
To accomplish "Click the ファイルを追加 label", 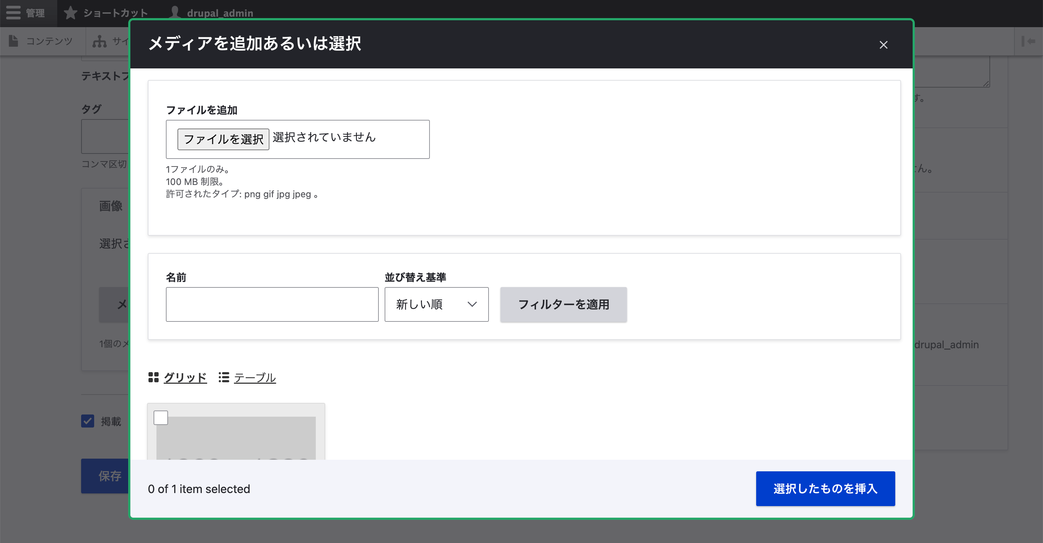I will click(202, 110).
